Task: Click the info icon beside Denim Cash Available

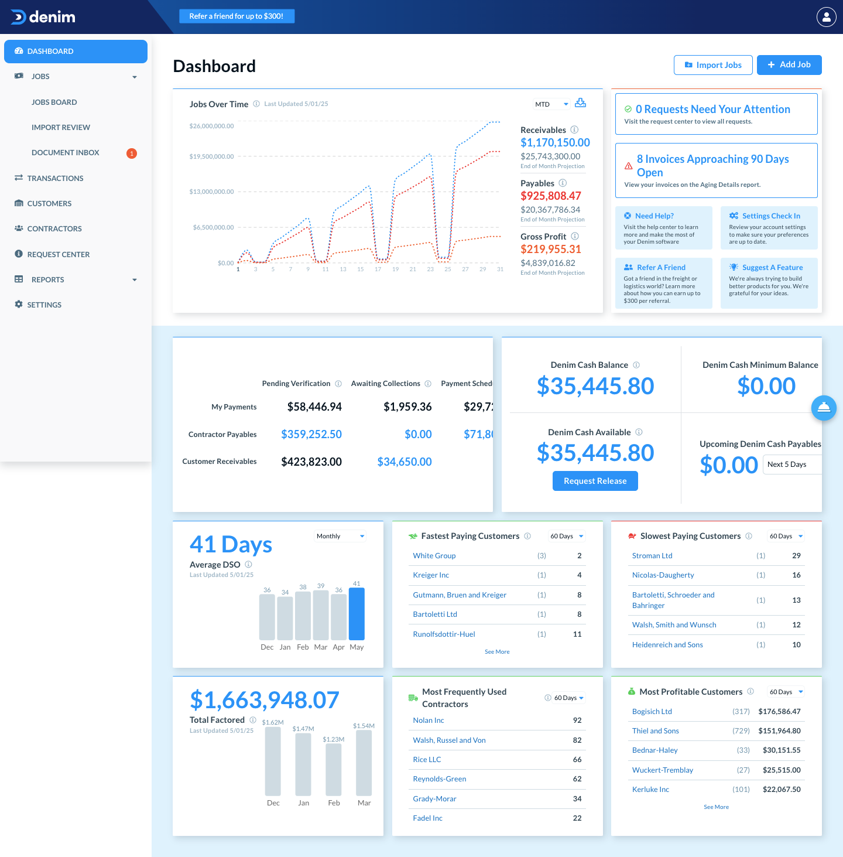Action: [639, 432]
